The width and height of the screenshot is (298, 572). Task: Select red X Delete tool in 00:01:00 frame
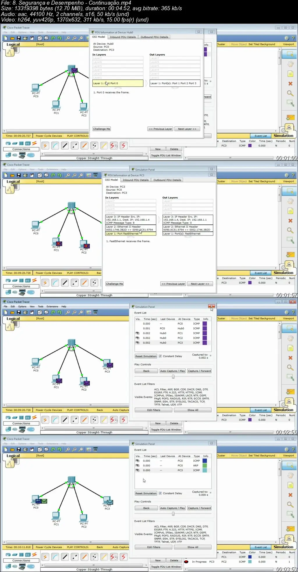pyautogui.click(x=290, y=84)
